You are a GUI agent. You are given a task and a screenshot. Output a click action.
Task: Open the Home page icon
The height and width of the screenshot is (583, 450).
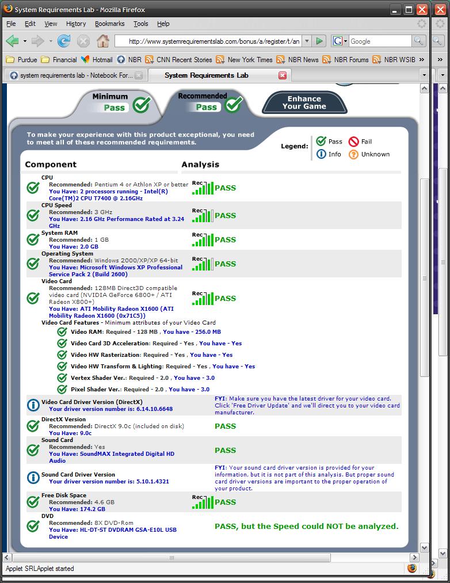[x=103, y=41]
